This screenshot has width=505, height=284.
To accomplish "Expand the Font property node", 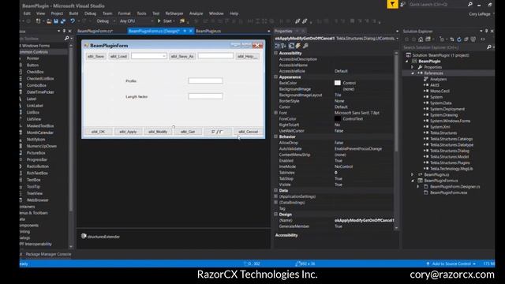I will pos(276,113).
